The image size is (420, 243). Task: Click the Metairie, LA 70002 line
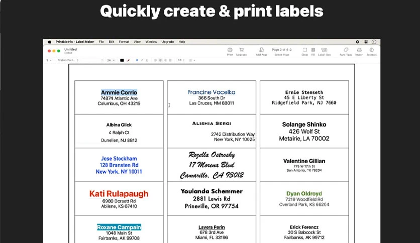pyautogui.click(x=304, y=139)
